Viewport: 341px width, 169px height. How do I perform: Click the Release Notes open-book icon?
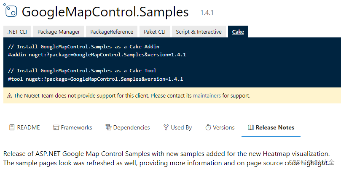click(250, 127)
